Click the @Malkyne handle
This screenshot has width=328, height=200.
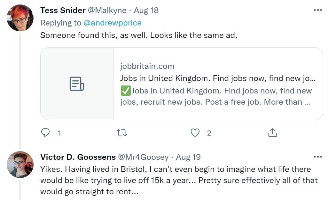(107, 10)
